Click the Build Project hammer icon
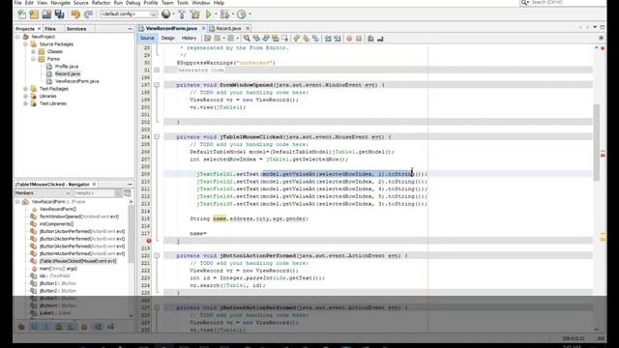The width and height of the screenshot is (619, 348). point(182,14)
